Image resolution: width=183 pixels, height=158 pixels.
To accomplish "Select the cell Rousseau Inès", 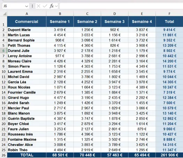I will point(27,134).
